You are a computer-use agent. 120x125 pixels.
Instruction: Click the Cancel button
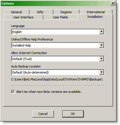tap(43, 114)
